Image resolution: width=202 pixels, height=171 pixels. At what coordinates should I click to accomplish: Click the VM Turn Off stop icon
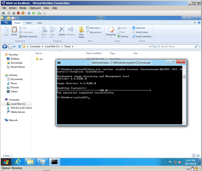[x=13, y=13]
